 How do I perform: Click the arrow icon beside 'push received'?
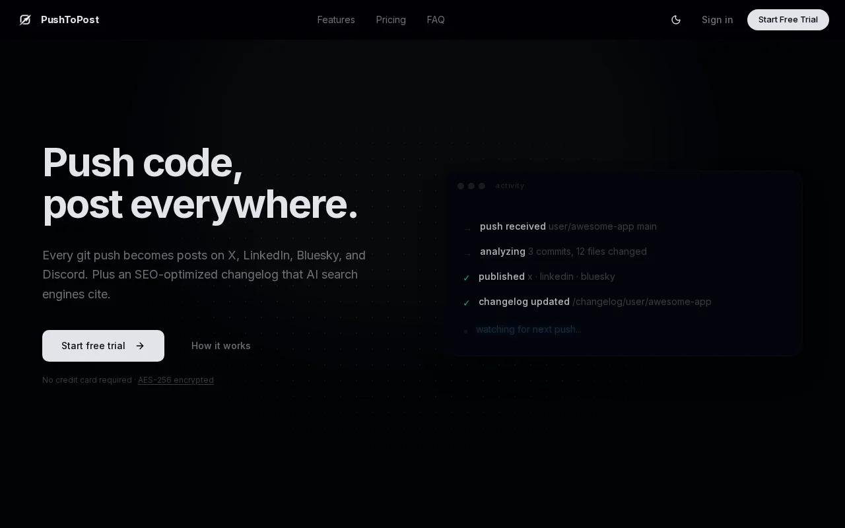click(x=467, y=228)
